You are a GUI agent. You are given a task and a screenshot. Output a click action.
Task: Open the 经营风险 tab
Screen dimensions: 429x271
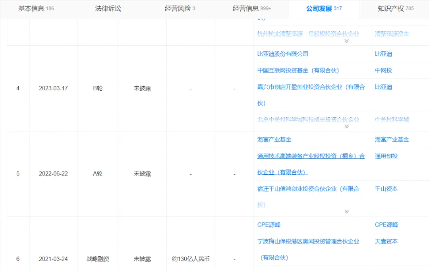tap(180, 8)
